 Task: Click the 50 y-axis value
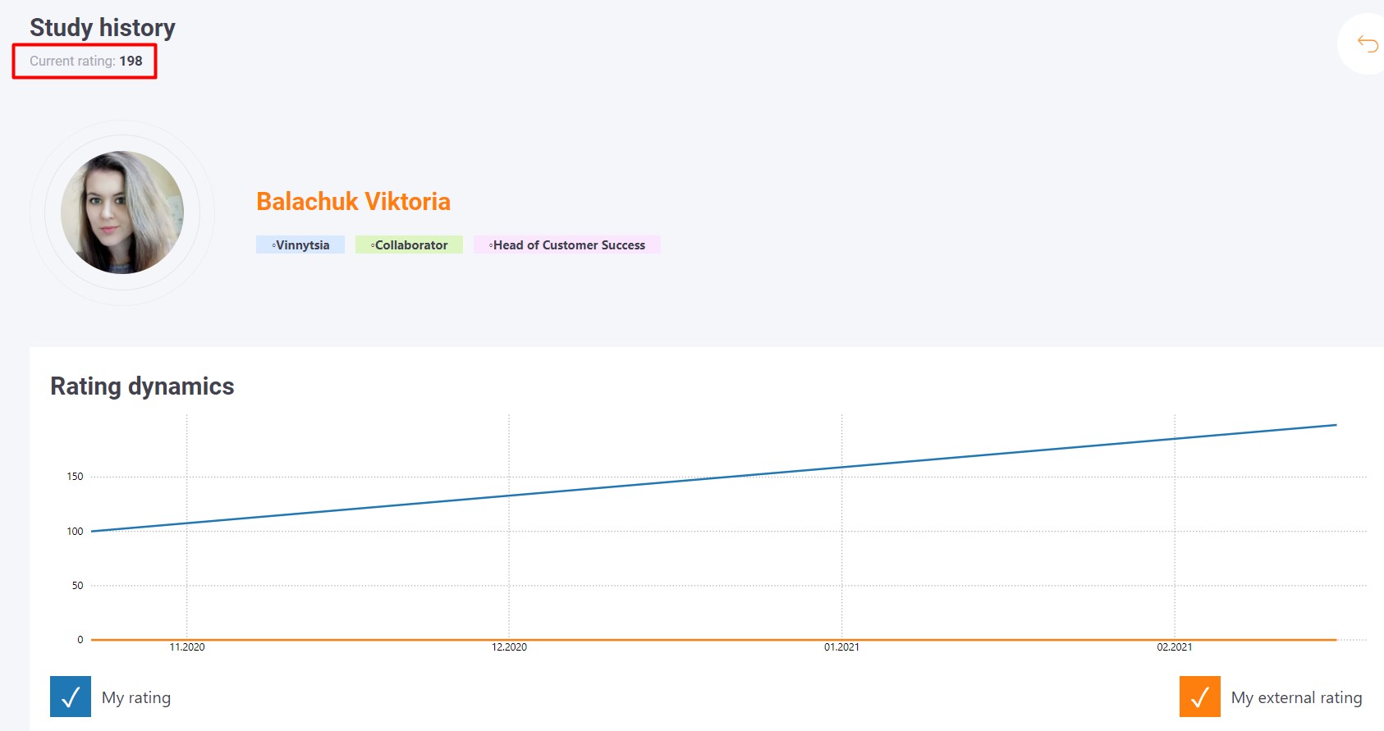pos(77,586)
